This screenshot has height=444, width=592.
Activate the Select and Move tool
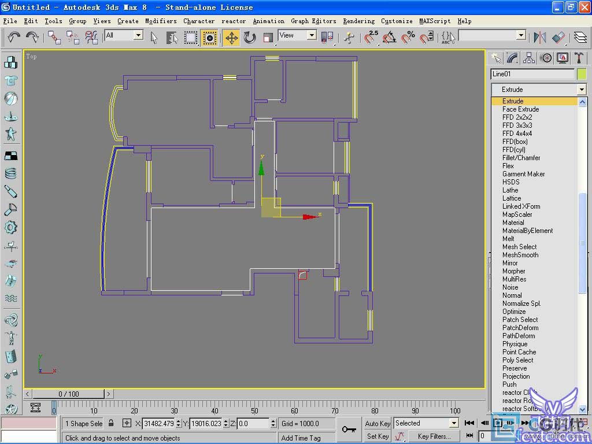pyautogui.click(x=231, y=38)
